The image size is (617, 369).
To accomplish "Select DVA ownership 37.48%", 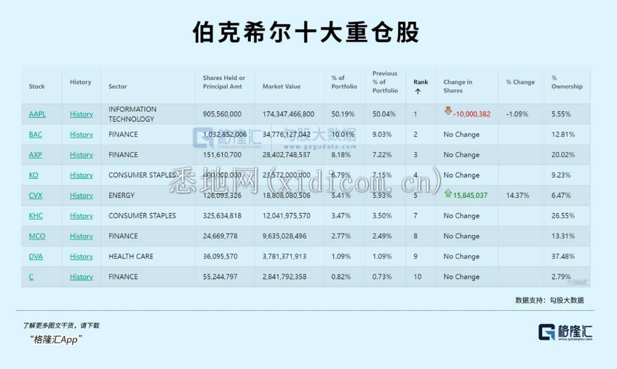I will coord(563,256).
